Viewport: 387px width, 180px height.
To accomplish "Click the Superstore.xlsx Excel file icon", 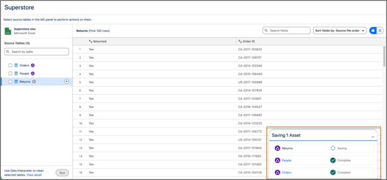I will coord(8,31).
